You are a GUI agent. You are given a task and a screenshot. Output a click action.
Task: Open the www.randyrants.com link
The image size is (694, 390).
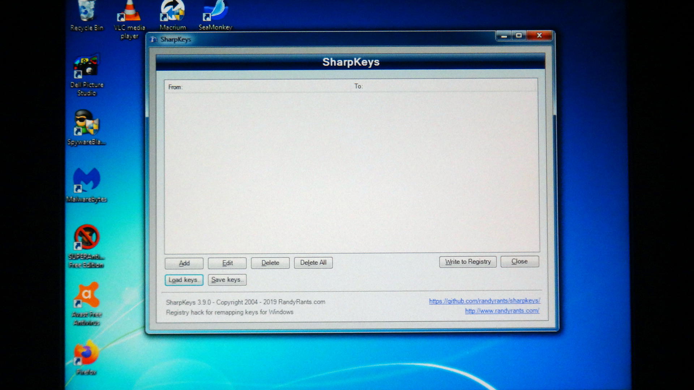[502, 311]
